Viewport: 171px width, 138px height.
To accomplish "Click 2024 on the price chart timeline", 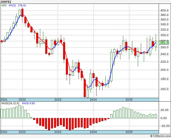I will 93,100.
